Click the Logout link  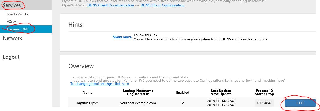point(11,57)
